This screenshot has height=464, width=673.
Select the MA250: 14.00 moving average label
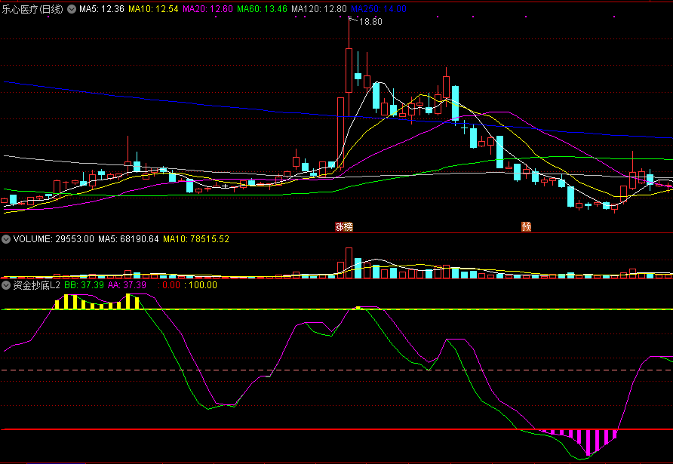(x=379, y=9)
